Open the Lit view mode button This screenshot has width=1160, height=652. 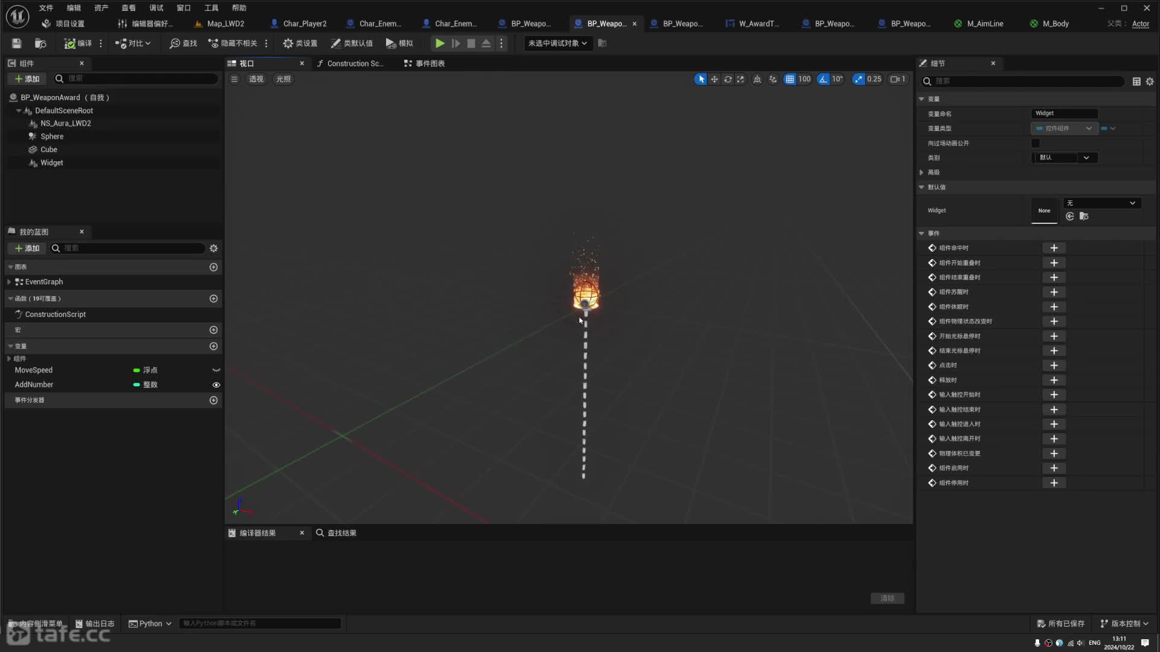click(283, 79)
